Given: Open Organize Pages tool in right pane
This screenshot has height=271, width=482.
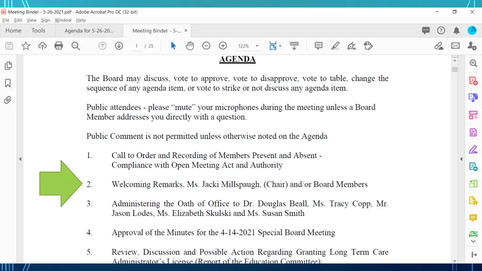Looking at the screenshot, I should point(474,115).
